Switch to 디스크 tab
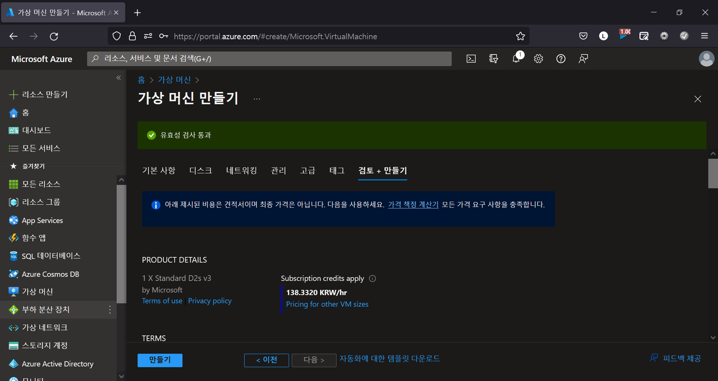The width and height of the screenshot is (718, 381). [201, 171]
